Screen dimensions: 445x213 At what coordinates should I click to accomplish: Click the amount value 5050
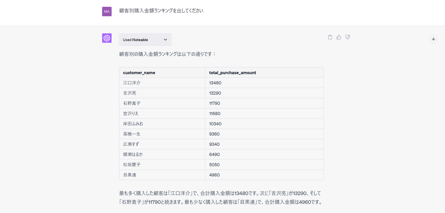pyautogui.click(x=214, y=164)
